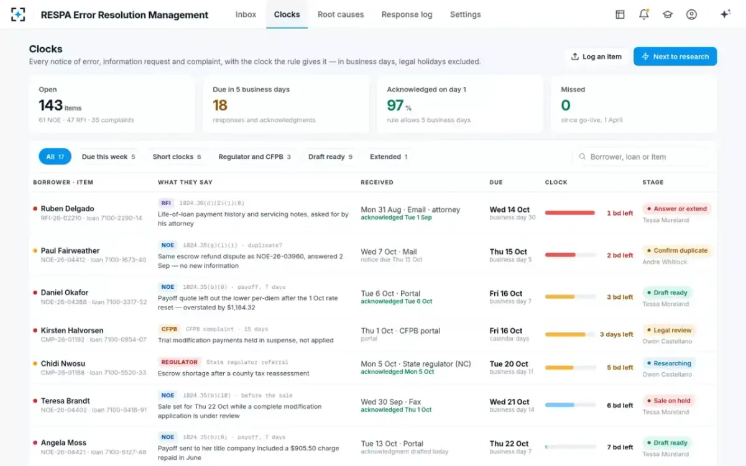Open the learning cap icon

point(668,14)
